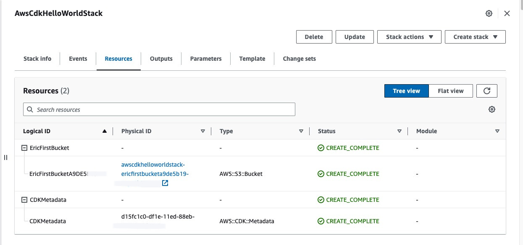Collapse the EricFirstBucket tree node

pos(24,148)
